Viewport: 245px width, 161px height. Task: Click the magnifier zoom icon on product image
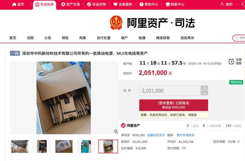pyautogui.click(x=116, y=132)
